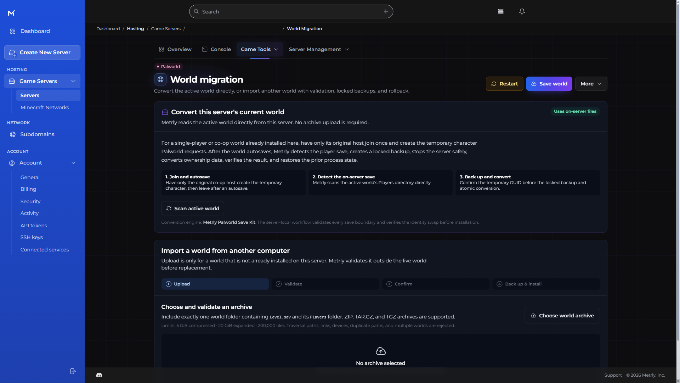Screen dimensions: 680x383
Task: Click the Palworld game tag
Action: click(168, 67)
